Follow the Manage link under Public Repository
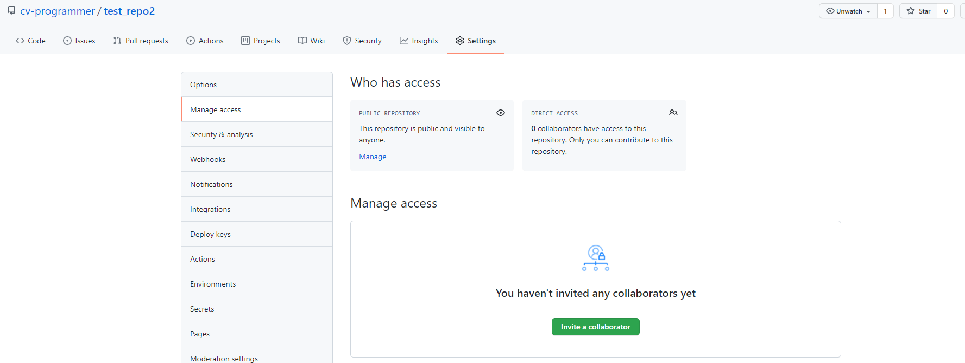Screen dimensions: 965x363 pos(373,157)
